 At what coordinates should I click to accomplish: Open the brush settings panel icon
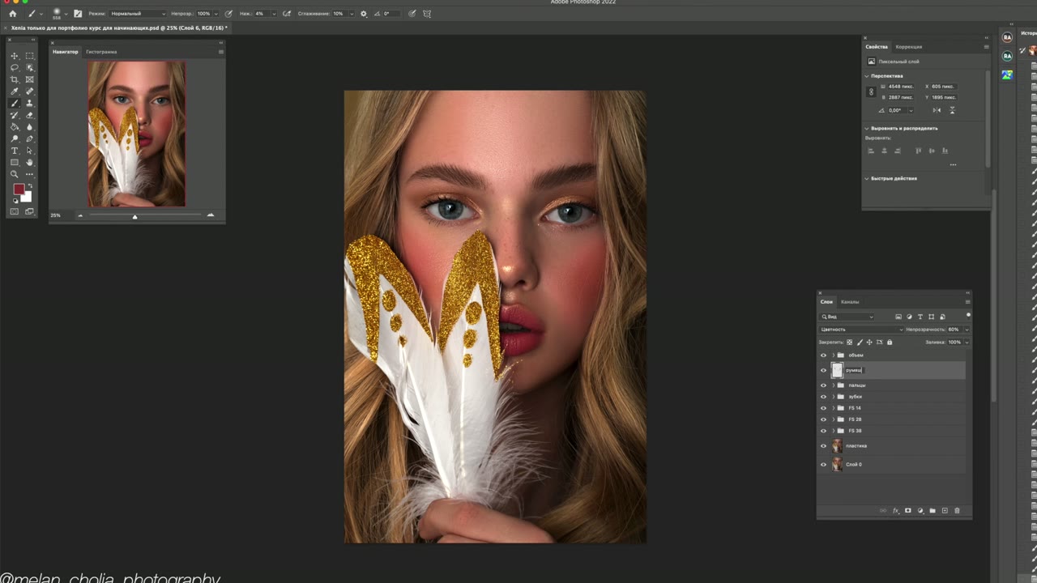tap(78, 14)
